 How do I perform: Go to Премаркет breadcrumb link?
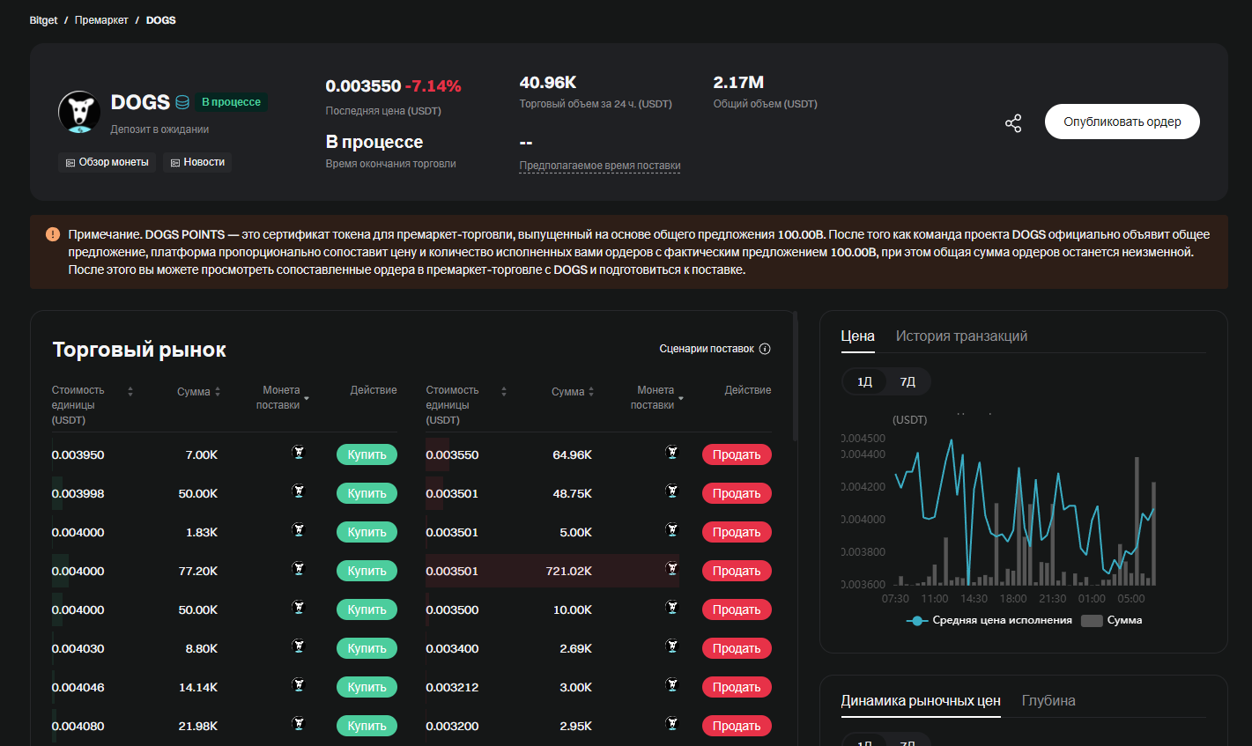click(x=101, y=20)
